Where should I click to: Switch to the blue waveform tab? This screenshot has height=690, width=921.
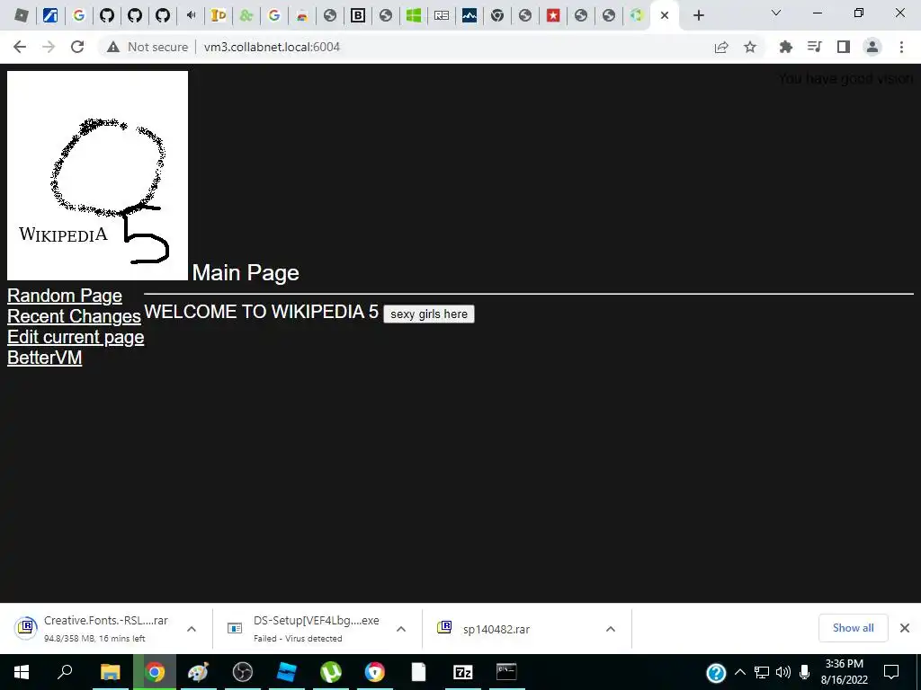point(469,15)
